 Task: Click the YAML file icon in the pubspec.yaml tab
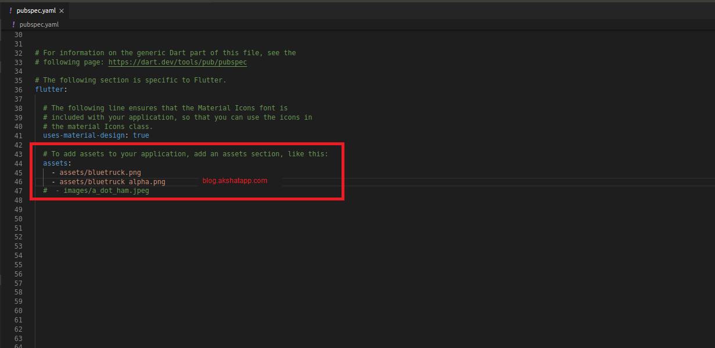10,10
